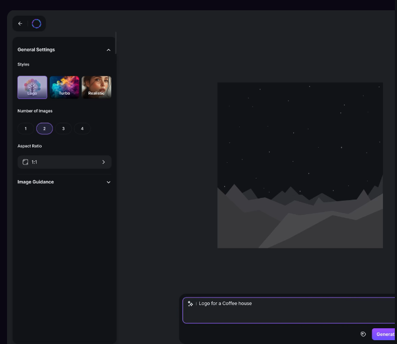Collapse the General Settings section

point(109,50)
